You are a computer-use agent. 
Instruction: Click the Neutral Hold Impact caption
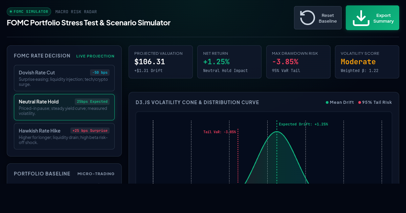tap(225, 71)
